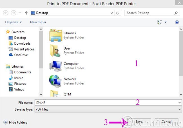Viewport: 183px width, 128px height.
Task: Select the QTM folder
Action: (61, 94)
